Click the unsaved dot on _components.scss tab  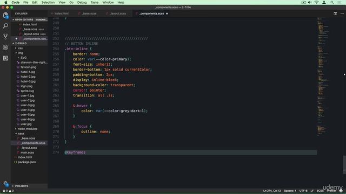[167, 13]
